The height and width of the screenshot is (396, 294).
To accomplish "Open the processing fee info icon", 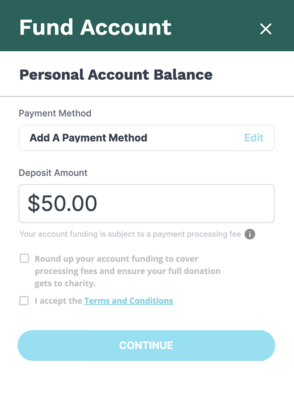I will point(250,234).
